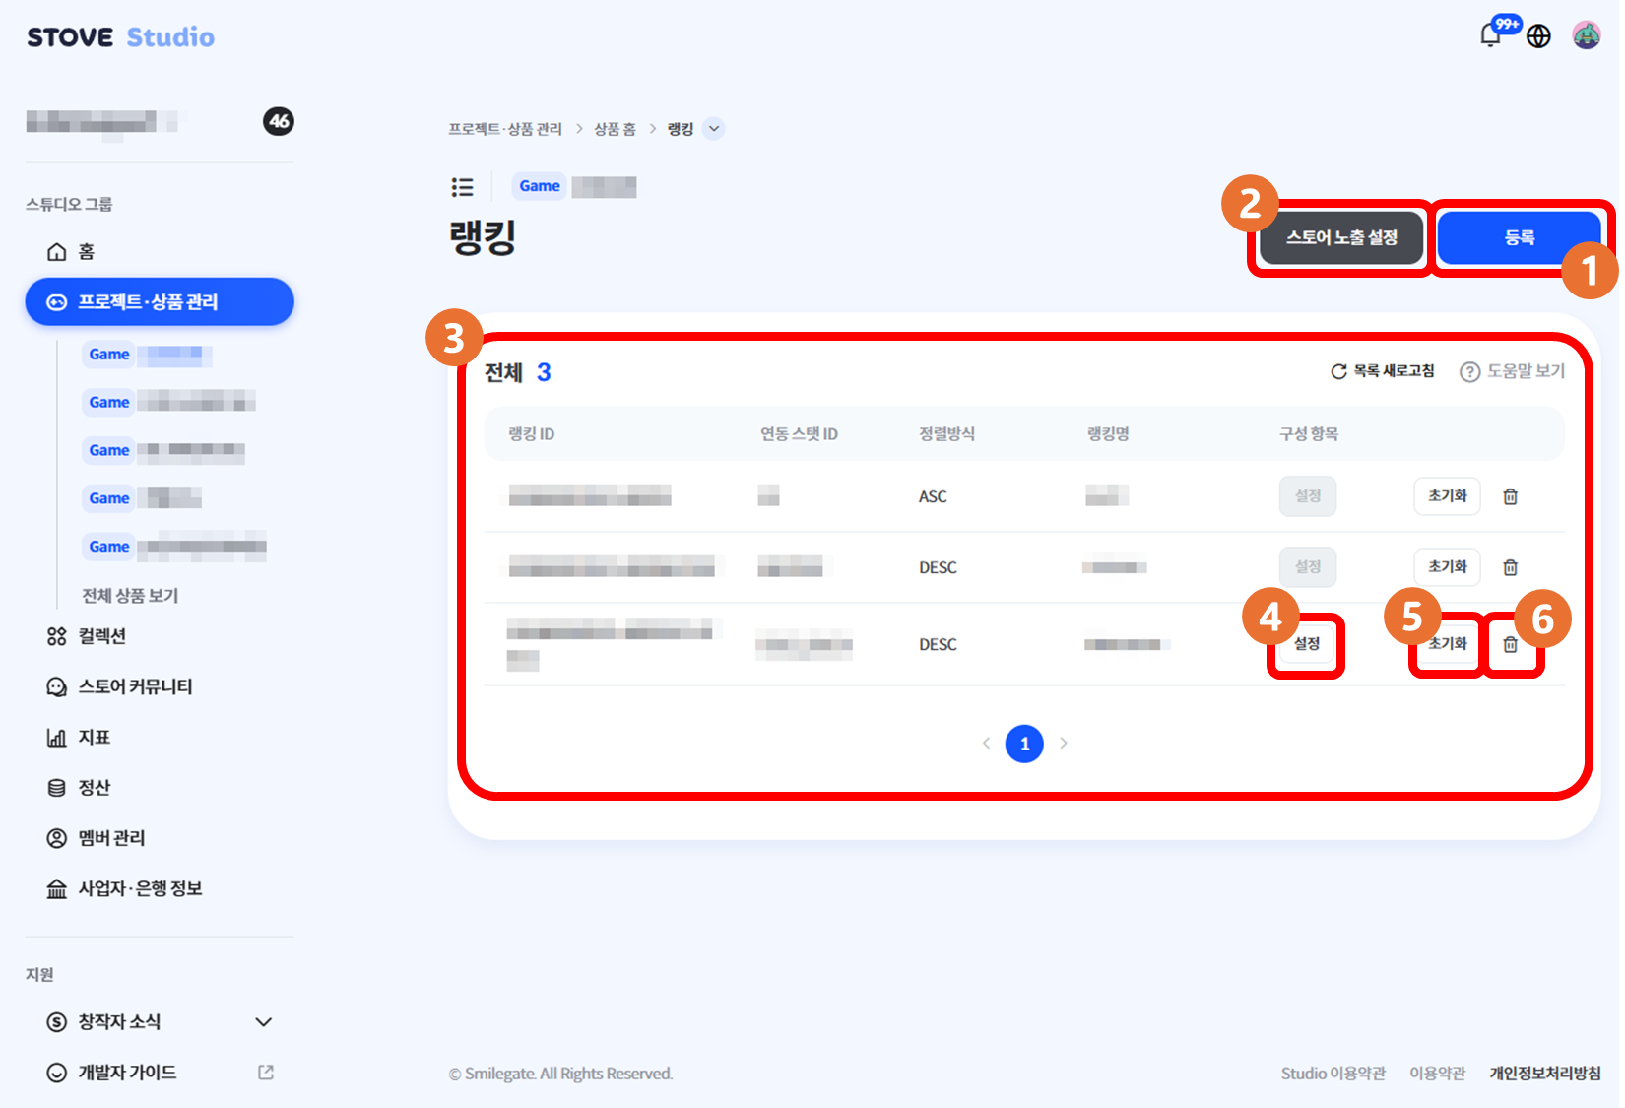Click 상품 홈 breadcrumb

[x=615, y=129]
